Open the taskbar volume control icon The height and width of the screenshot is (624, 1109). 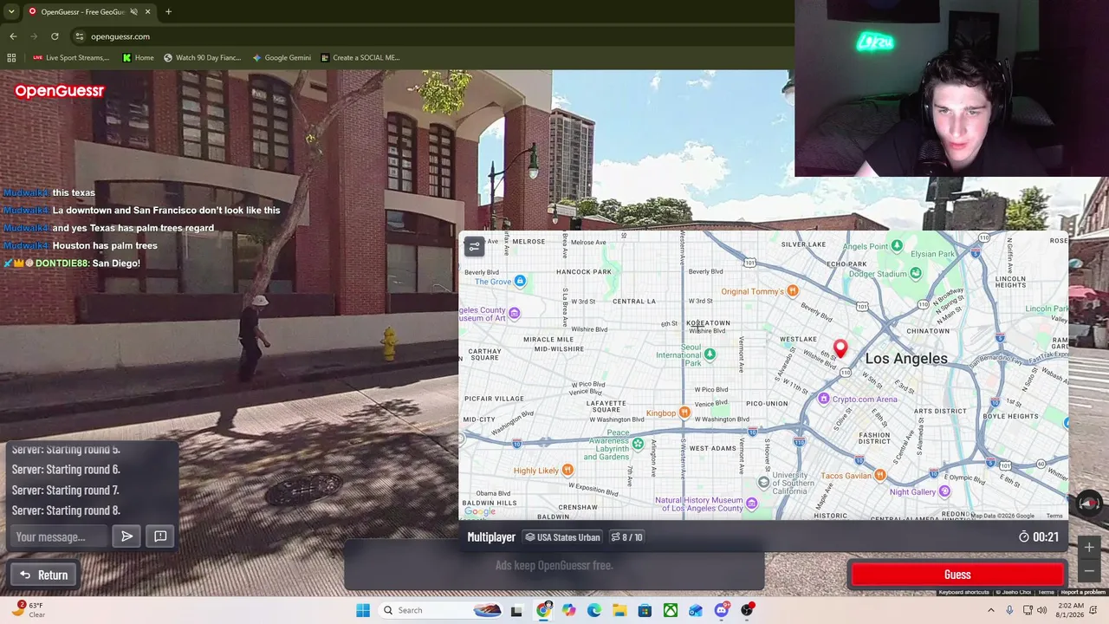tap(1041, 610)
